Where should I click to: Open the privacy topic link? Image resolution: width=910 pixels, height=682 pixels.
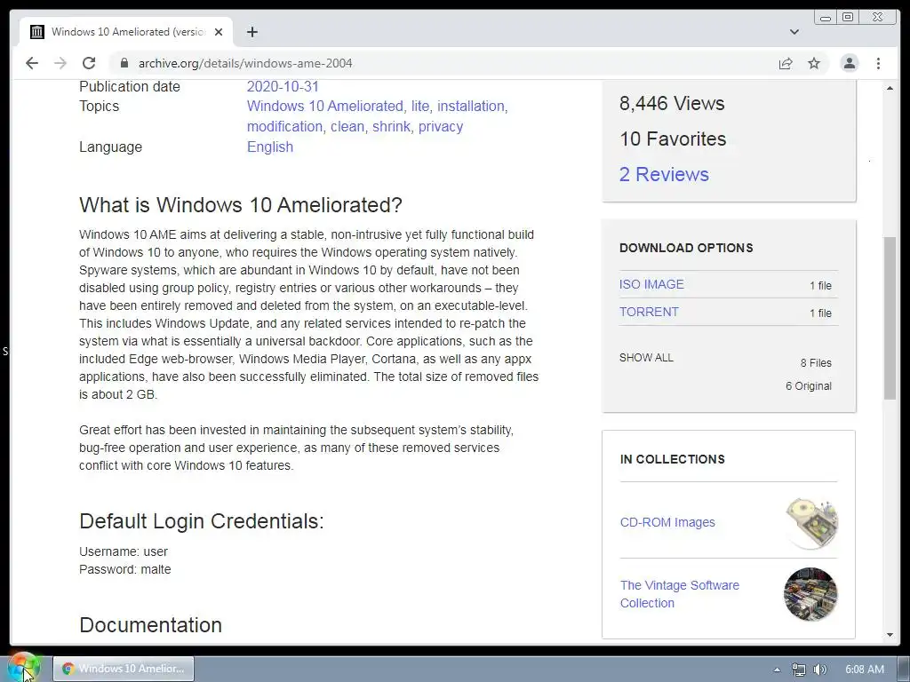(x=441, y=126)
